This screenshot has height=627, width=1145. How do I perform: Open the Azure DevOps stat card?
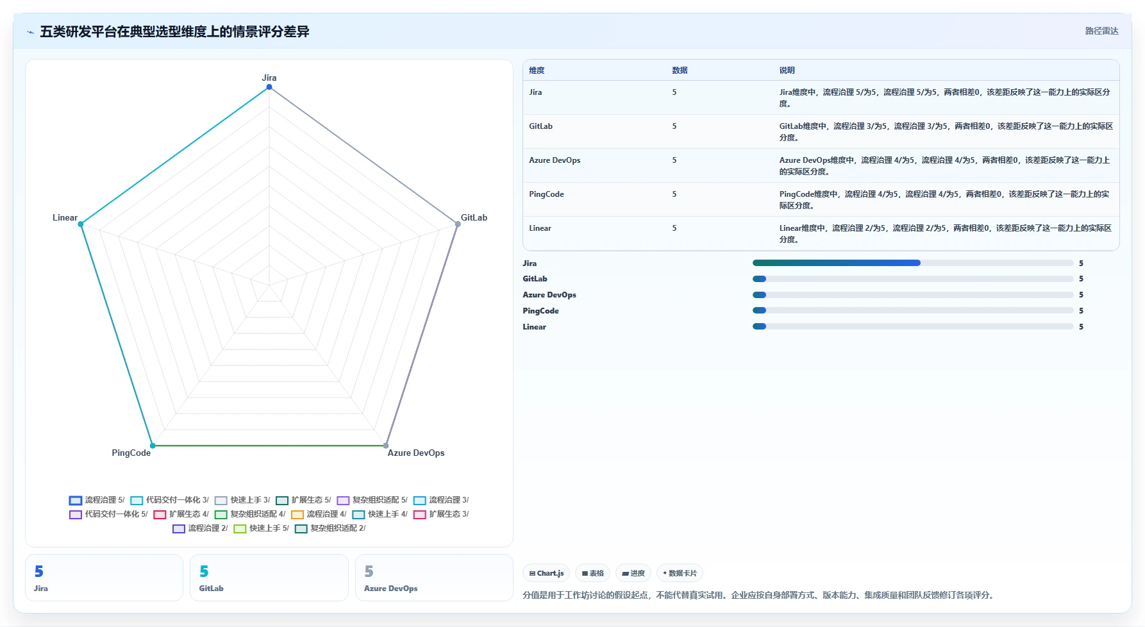tap(434, 578)
